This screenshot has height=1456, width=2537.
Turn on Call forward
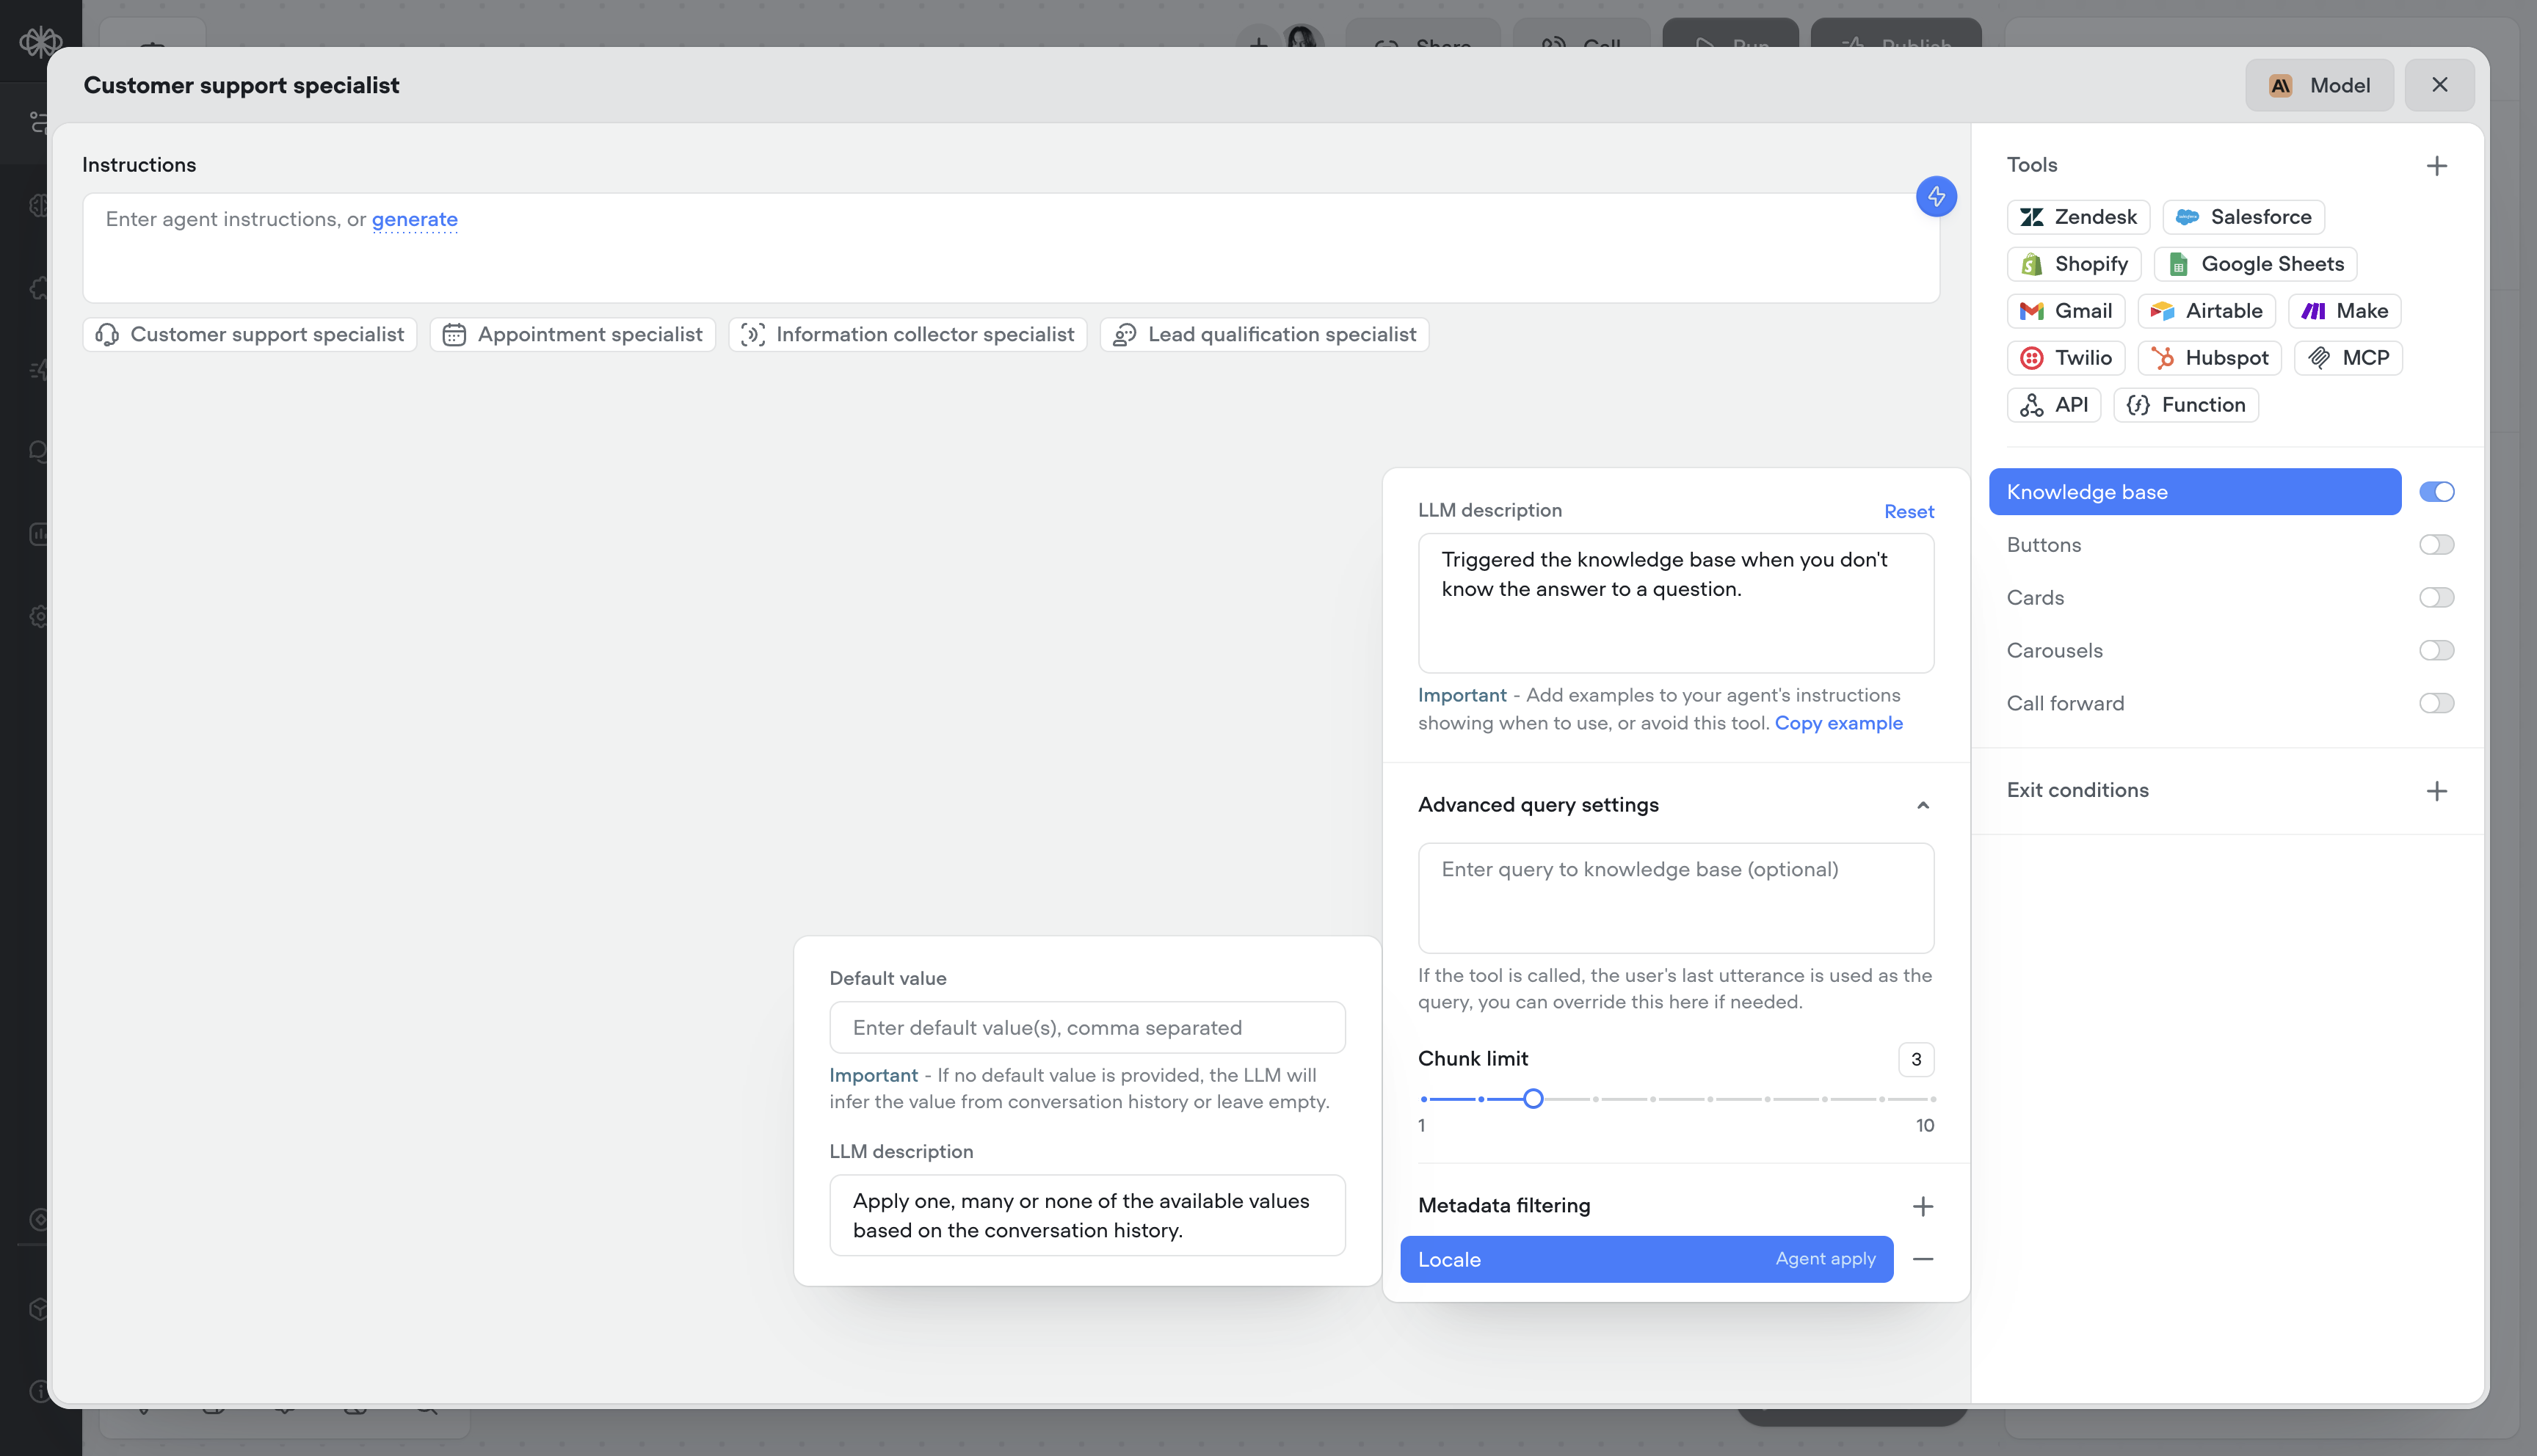click(2437, 703)
